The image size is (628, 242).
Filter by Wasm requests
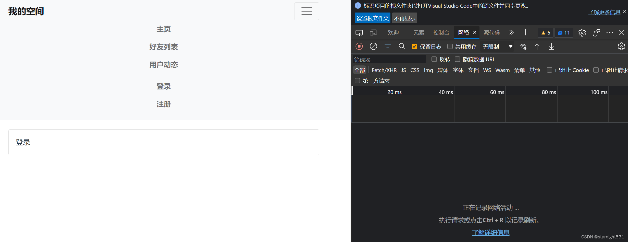click(502, 70)
